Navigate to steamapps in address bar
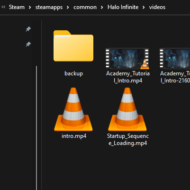The image size is (190, 190). 49,7
